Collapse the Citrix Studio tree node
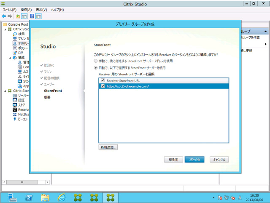This screenshot has width=270, height=203. pyautogui.click(x=5, y=29)
